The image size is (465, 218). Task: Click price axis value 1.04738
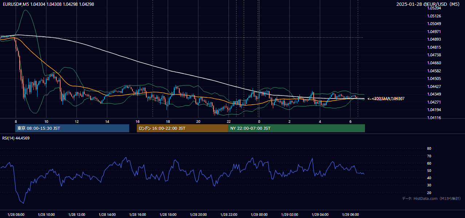pos(434,55)
